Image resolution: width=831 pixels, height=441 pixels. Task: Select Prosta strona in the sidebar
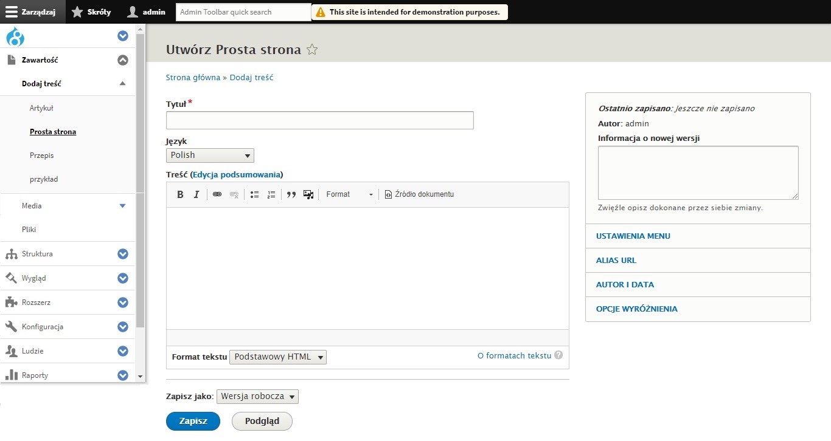[x=53, y=132]
